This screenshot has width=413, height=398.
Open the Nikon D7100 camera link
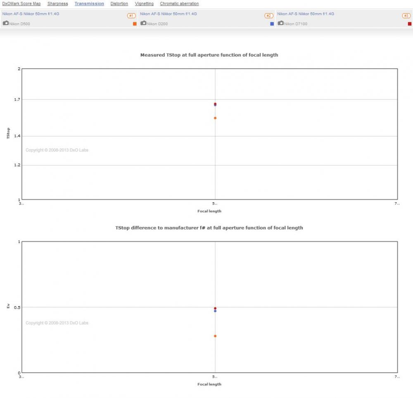pos(296,24)
